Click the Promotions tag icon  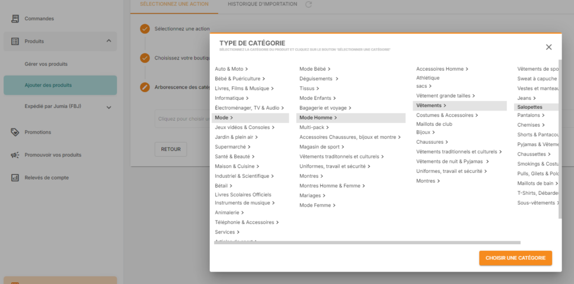[15, 132]
